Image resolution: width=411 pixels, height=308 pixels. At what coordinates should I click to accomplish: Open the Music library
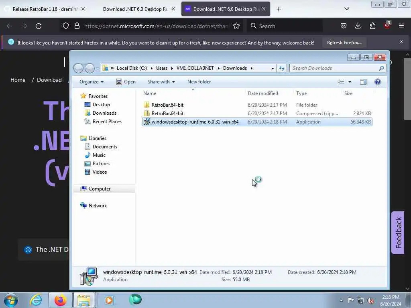(99, 155)
